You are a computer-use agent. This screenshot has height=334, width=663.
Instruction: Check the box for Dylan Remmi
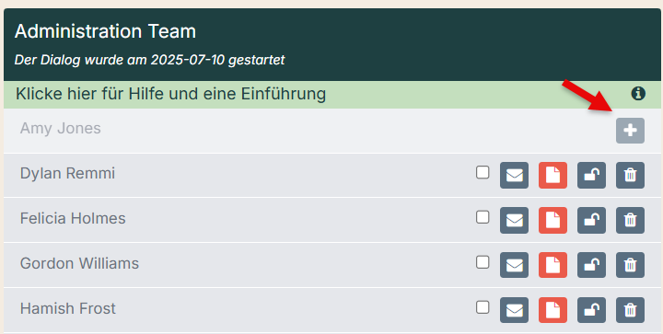click(483, 172)
